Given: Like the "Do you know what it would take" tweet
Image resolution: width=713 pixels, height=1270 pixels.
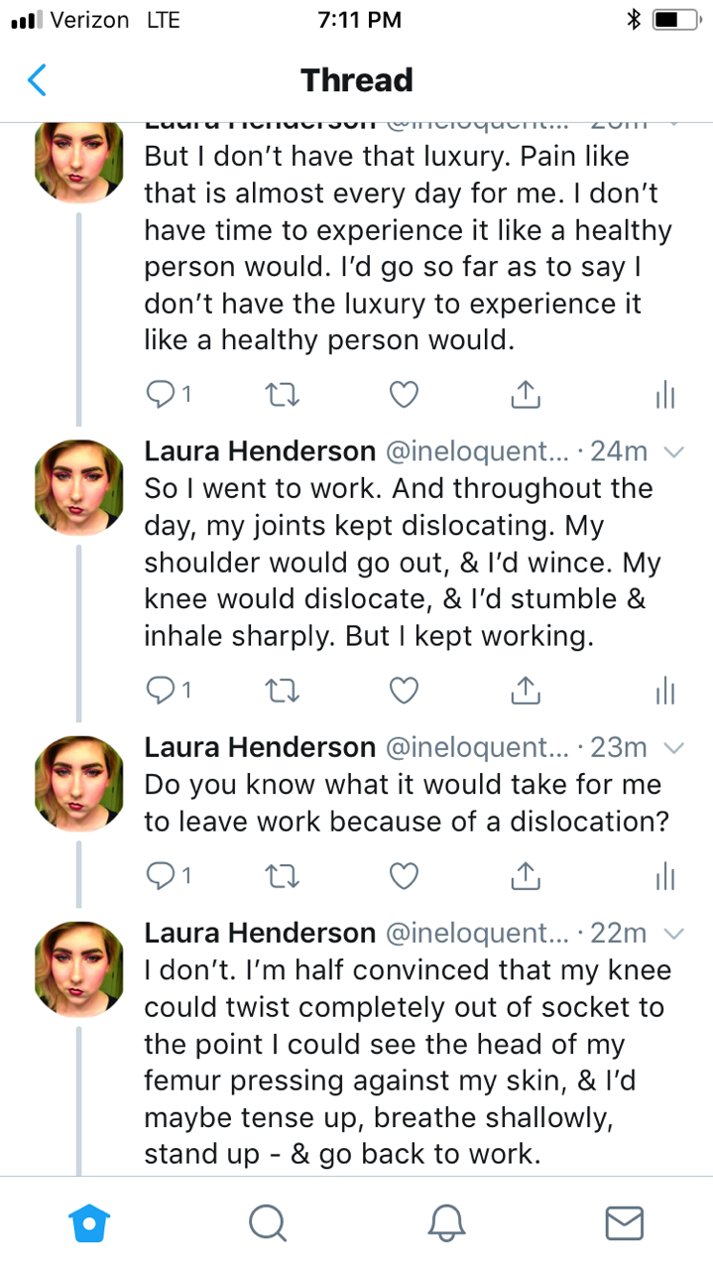Looking at the screenshot, I should (x=403, y=875).
